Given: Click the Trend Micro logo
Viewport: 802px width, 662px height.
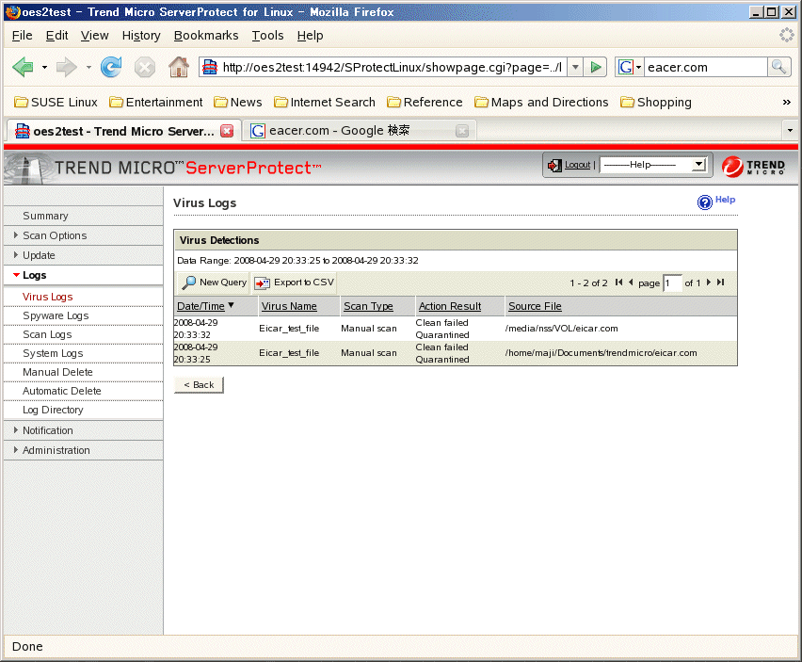Looking at the screenshot, I should click(753, 167).
